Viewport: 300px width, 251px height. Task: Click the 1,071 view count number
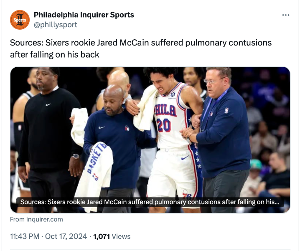point(102,236)
